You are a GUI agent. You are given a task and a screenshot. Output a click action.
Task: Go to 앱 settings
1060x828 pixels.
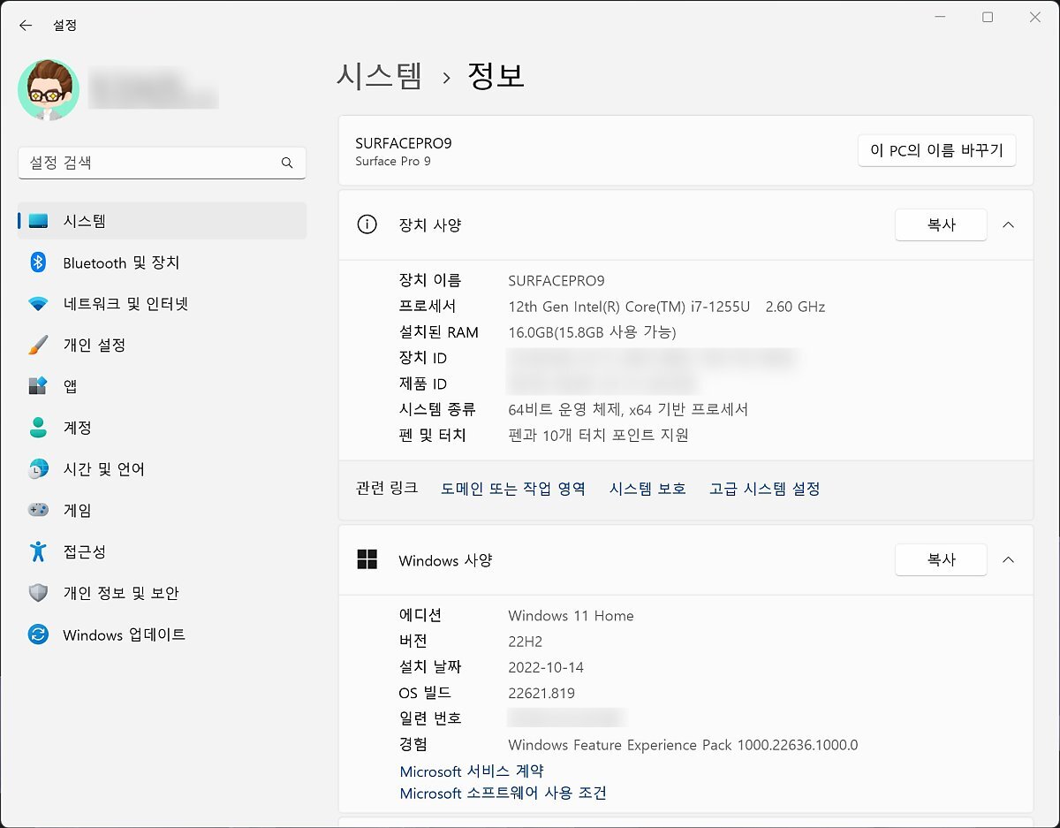(x=163, y=386)
